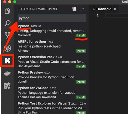The height and width of the screenshot is (114, 128).
Task: Open the Debug view icon
Action: (8, 48)
